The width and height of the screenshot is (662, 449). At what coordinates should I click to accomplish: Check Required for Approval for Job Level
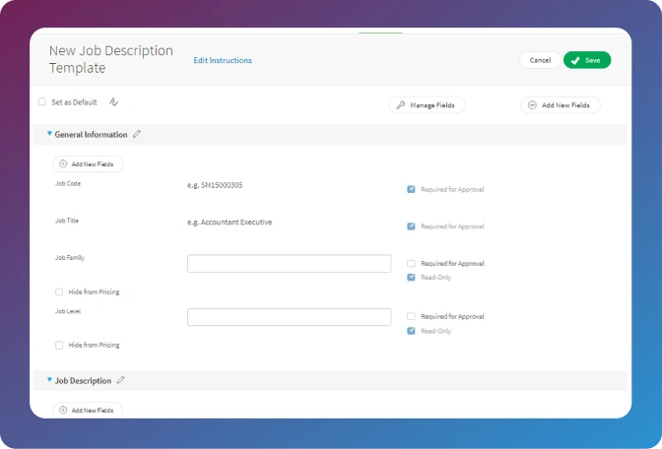click(x=411, y=316)
